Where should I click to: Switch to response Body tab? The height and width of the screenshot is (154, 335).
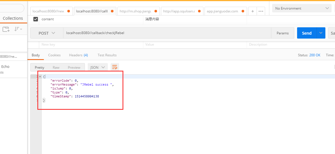click(36, 55)
